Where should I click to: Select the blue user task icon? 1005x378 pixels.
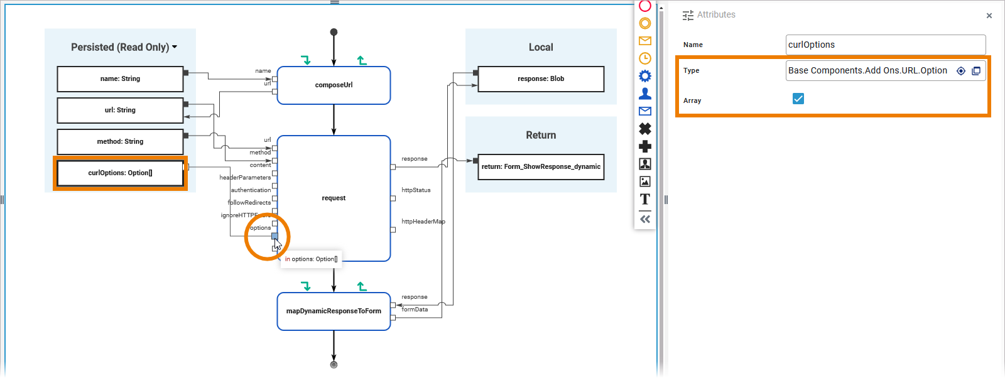(x=645, y=94)
